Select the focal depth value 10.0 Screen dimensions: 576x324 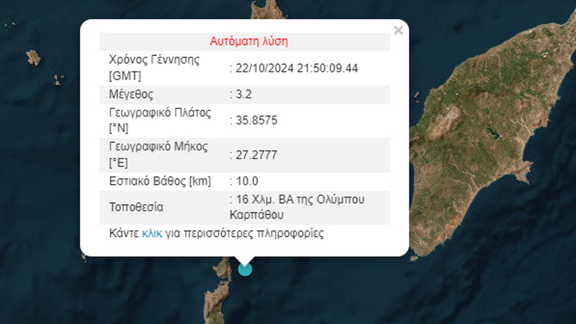tap(247, 181)
